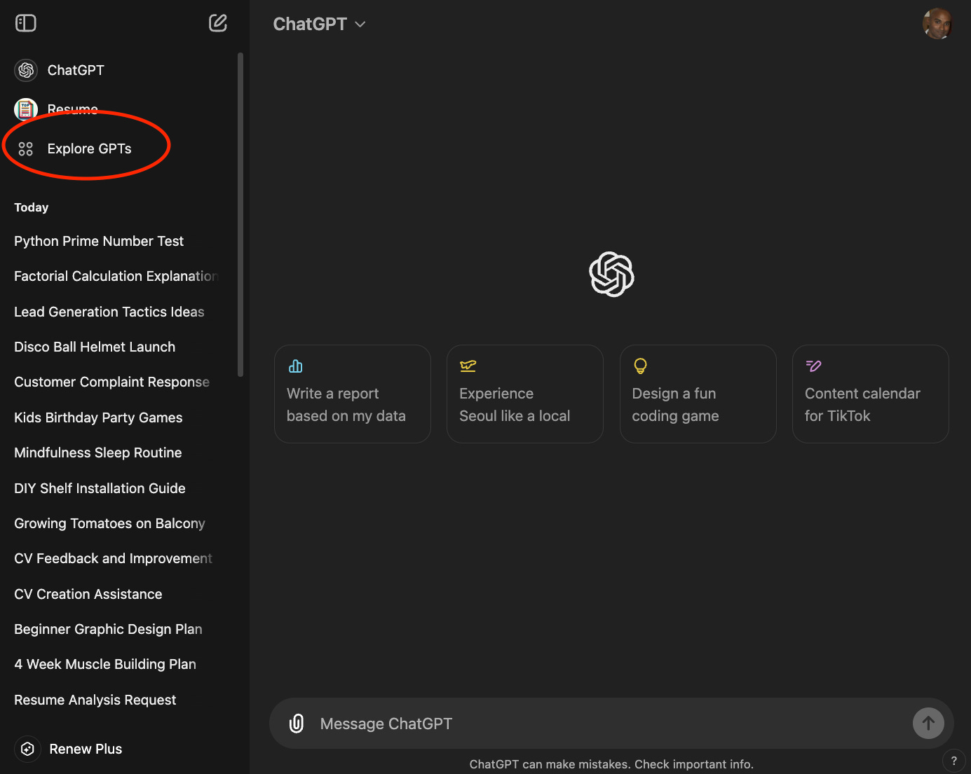971x774 pixels.
Task: Select the Explore GPTs menu entry
Action: click(89, 148)
